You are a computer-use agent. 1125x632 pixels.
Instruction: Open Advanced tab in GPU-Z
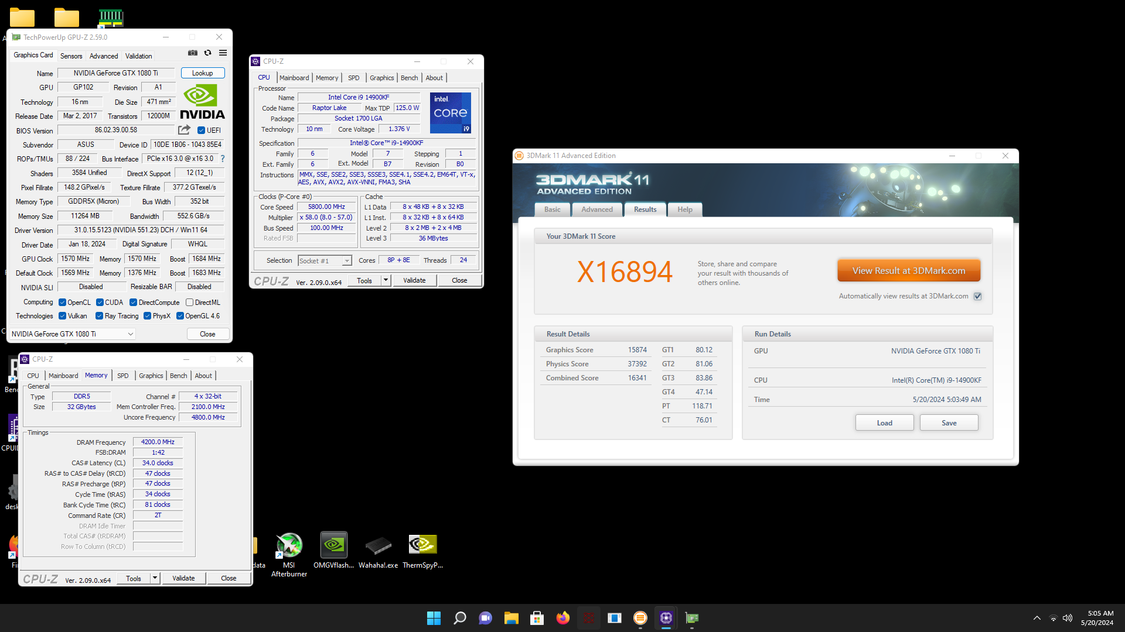click(104, 56)
